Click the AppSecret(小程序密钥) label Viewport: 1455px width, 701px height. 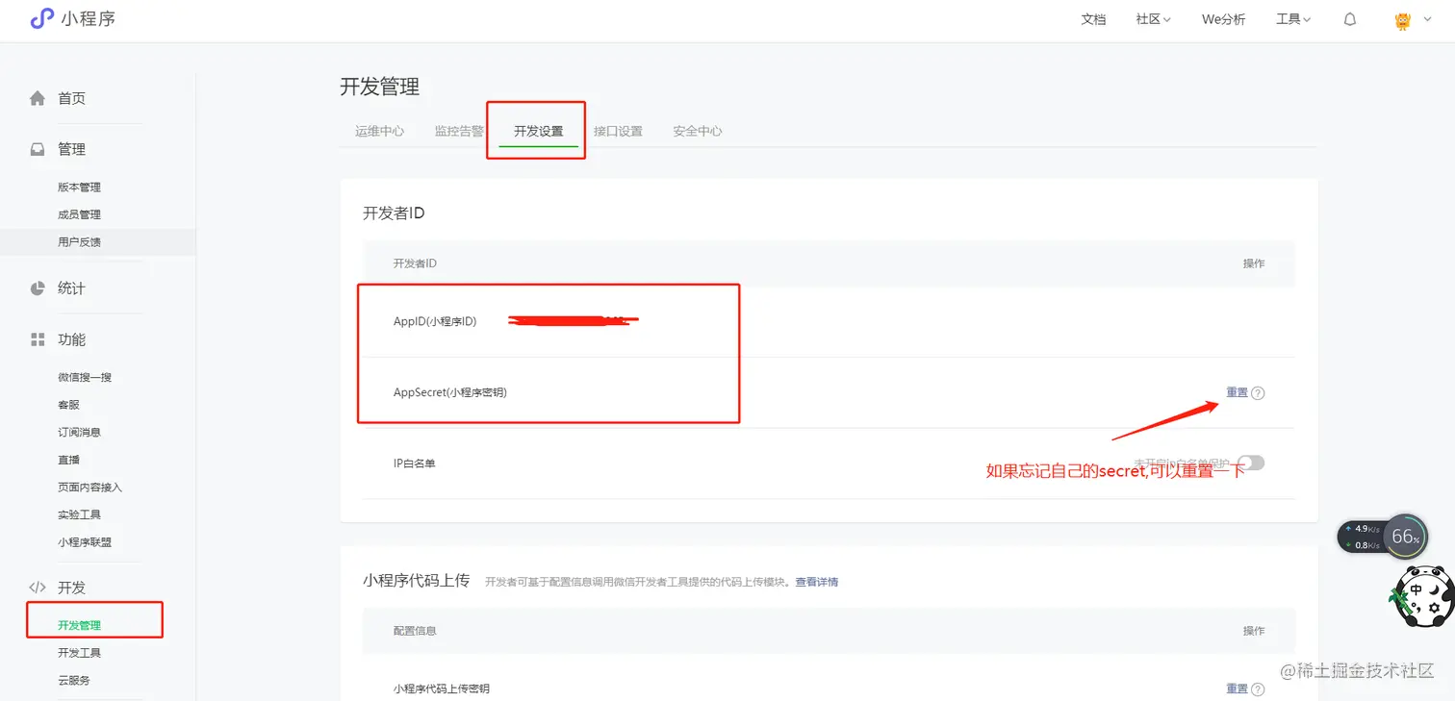[450, 393]
